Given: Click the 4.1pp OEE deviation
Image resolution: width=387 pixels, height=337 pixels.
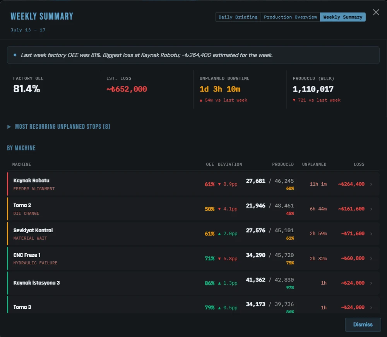Looking at the screenshot, I should (228, 209).
